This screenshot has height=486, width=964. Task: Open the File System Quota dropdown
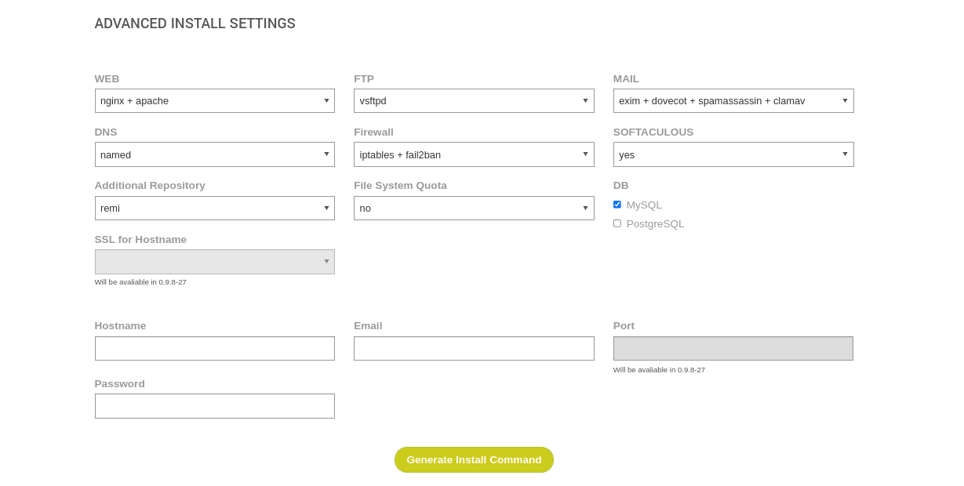pos(474,208)
